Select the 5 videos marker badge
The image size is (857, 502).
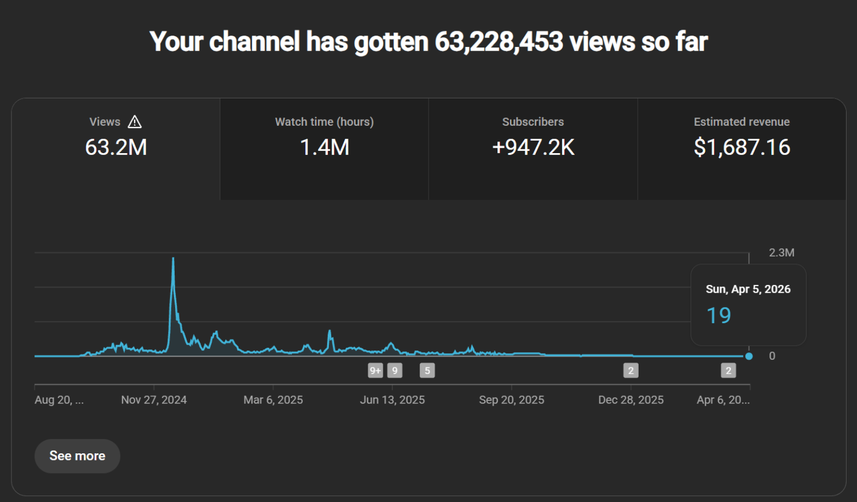tap(427, 371)
